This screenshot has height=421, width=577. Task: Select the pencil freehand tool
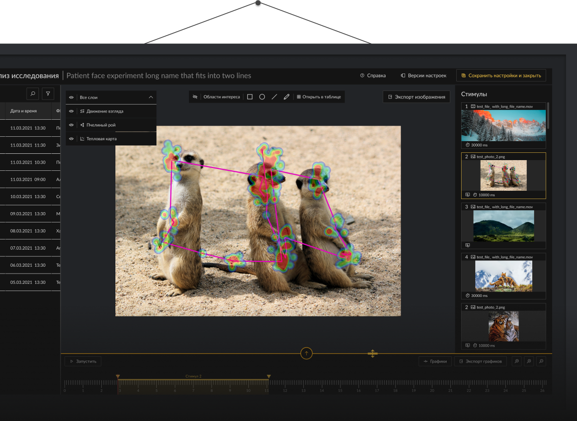(286, 97)
